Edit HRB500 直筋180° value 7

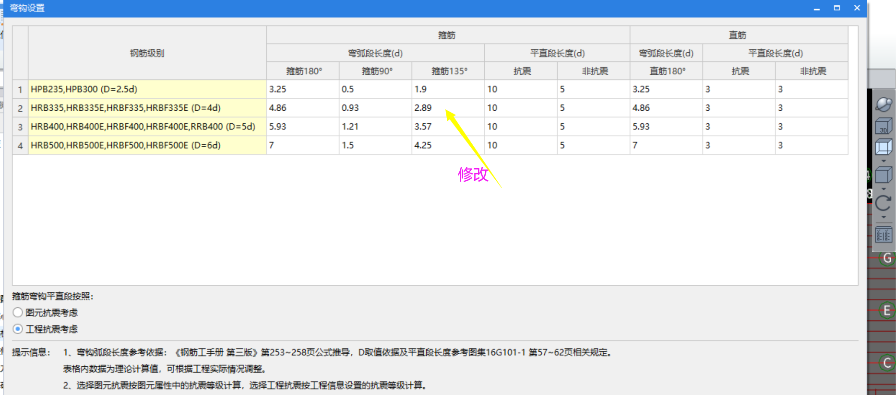coord(667,145)
